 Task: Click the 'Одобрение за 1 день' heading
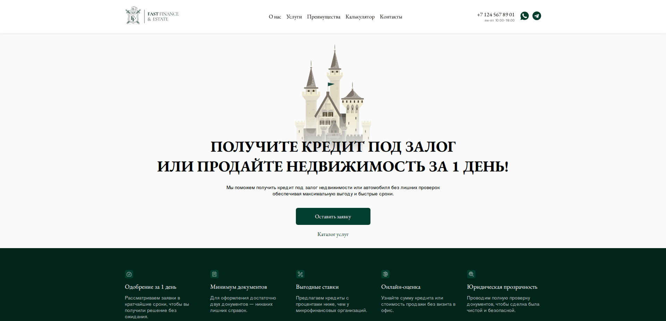[x=150, y=287]
